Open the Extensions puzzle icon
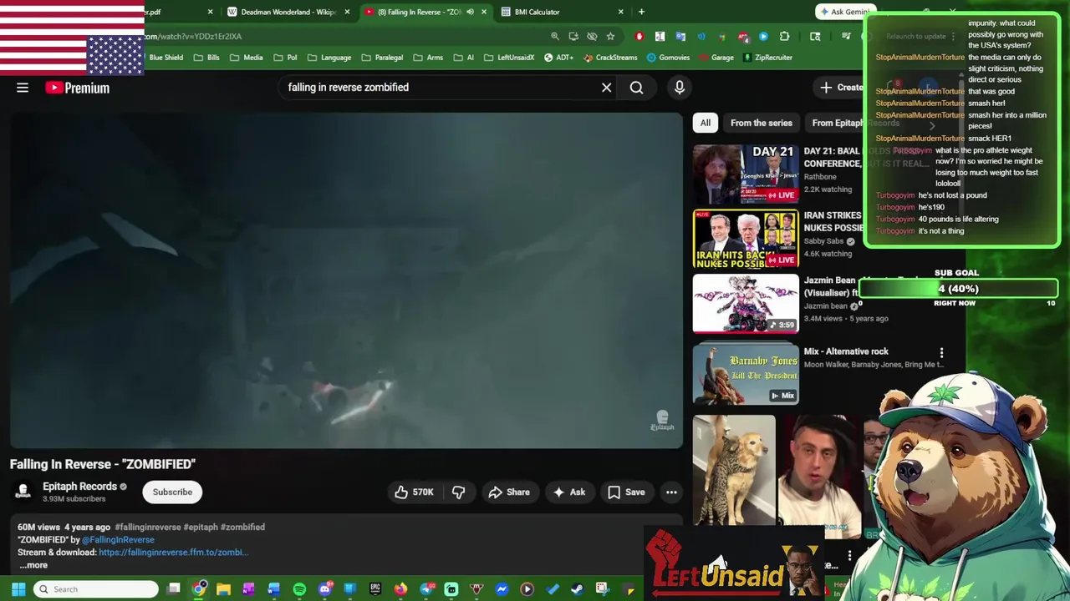Screen dimensions: 1070x601 pos(784,37)
